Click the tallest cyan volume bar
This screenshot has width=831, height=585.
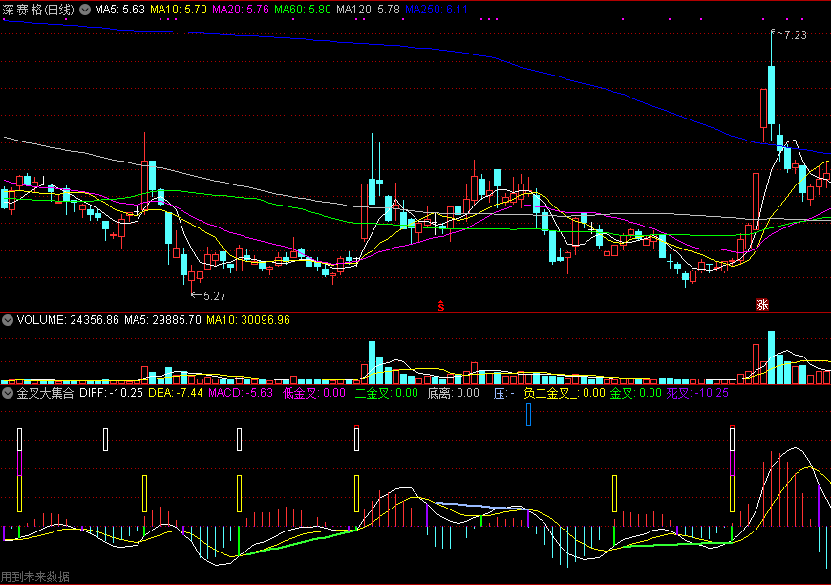(x=771, y=357)
